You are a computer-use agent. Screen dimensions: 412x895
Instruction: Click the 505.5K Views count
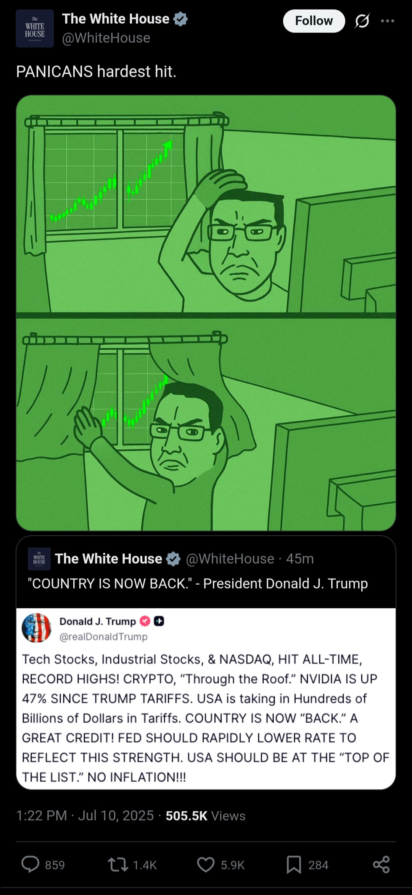205,816
